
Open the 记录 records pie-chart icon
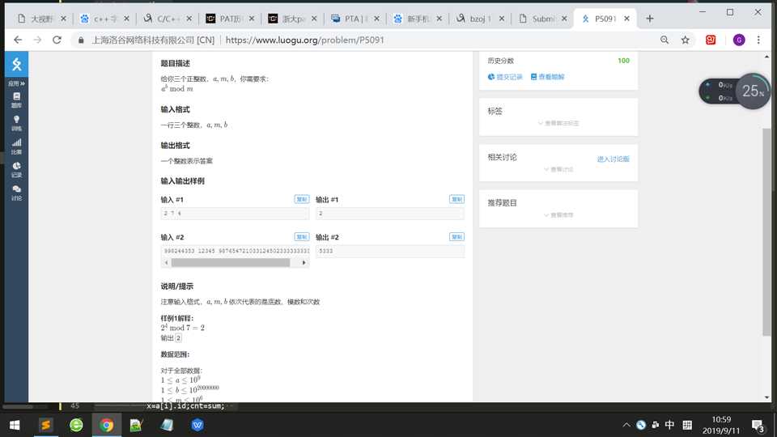pyautogui.click(x=16, y=169)
